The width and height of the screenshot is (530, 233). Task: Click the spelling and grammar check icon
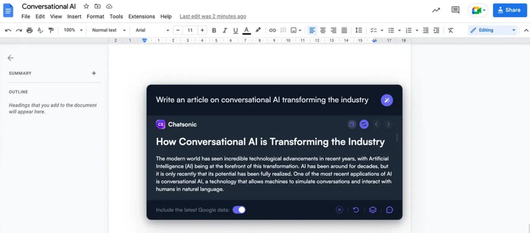(x=40, y=30)
